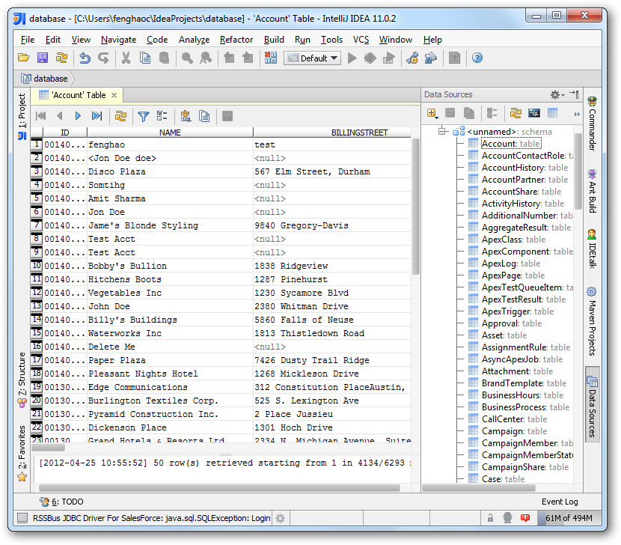This screenshot has width=621, height=545.
Task: Go to next page of table rows
Action: click(x=78, y=116)
